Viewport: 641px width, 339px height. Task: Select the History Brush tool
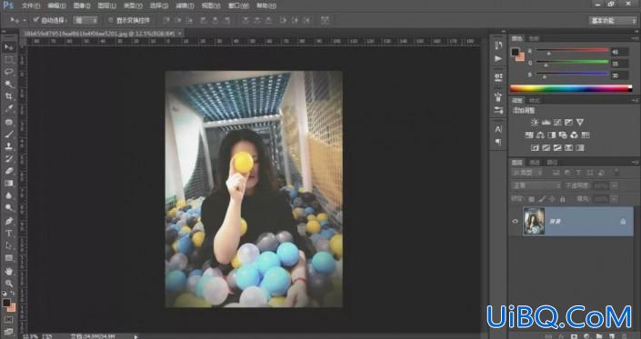[8, 158]
